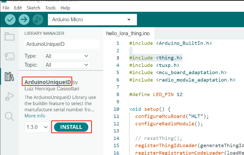Open the Tools menu
244x155 pixels.
[x=50, y=8]
